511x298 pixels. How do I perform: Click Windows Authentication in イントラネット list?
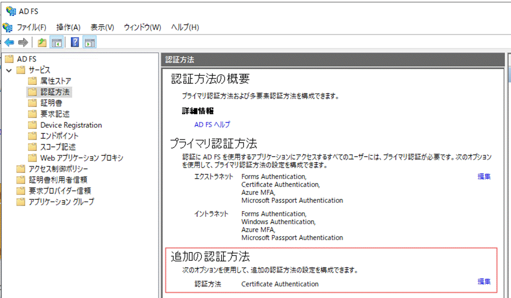279,222
